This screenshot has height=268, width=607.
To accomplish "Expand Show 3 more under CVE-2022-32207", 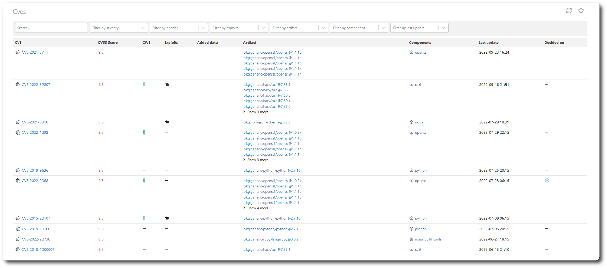I will (x=256, y=112).
